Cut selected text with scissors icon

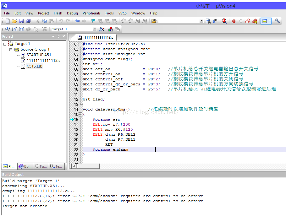38,21
